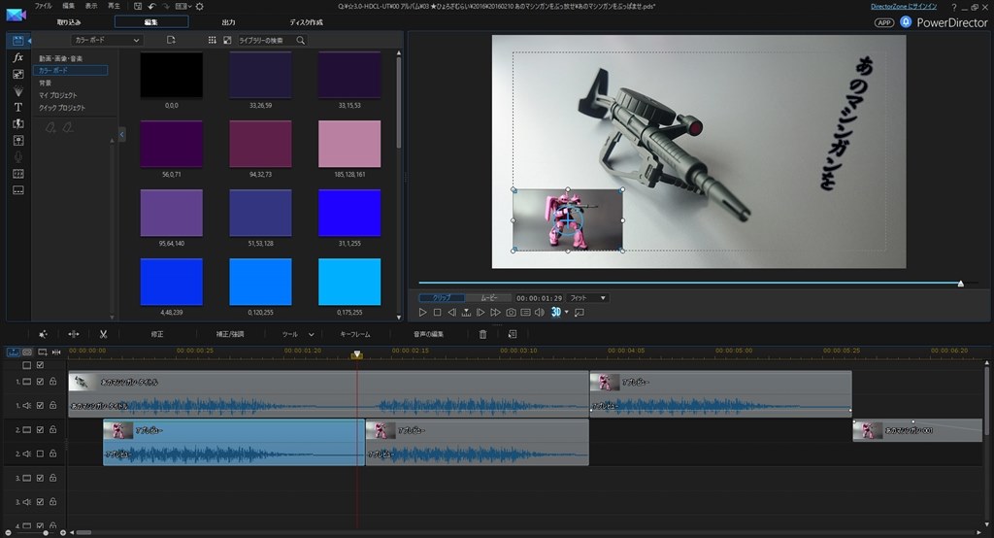This screenshot has width=994, height=538.
Task: Open the フィット zoom dropdown
Action: point(588,297)
